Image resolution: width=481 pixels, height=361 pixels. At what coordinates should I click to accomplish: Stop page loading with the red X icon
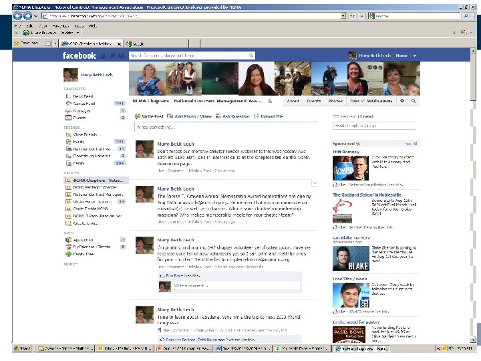[x=361, y=16]
